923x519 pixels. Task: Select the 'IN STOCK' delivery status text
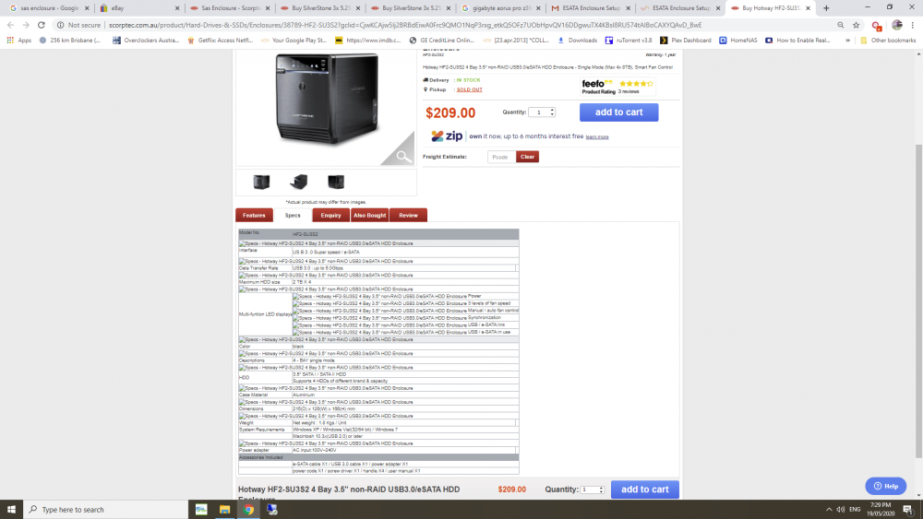point(469,80)
